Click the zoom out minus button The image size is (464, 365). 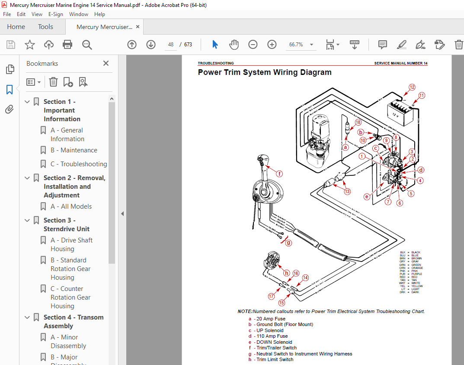pyautogui.click(x=253, y=45)
